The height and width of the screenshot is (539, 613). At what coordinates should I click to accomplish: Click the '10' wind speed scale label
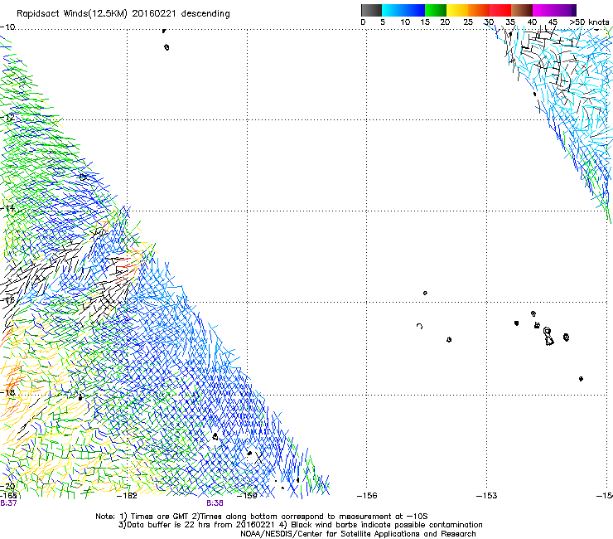tap(405, 22)
